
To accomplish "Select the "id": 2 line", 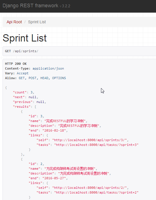I will click(x=36, y=164).
